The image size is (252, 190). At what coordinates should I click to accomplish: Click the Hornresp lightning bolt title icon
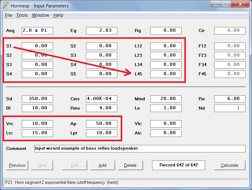pos(6,6)
